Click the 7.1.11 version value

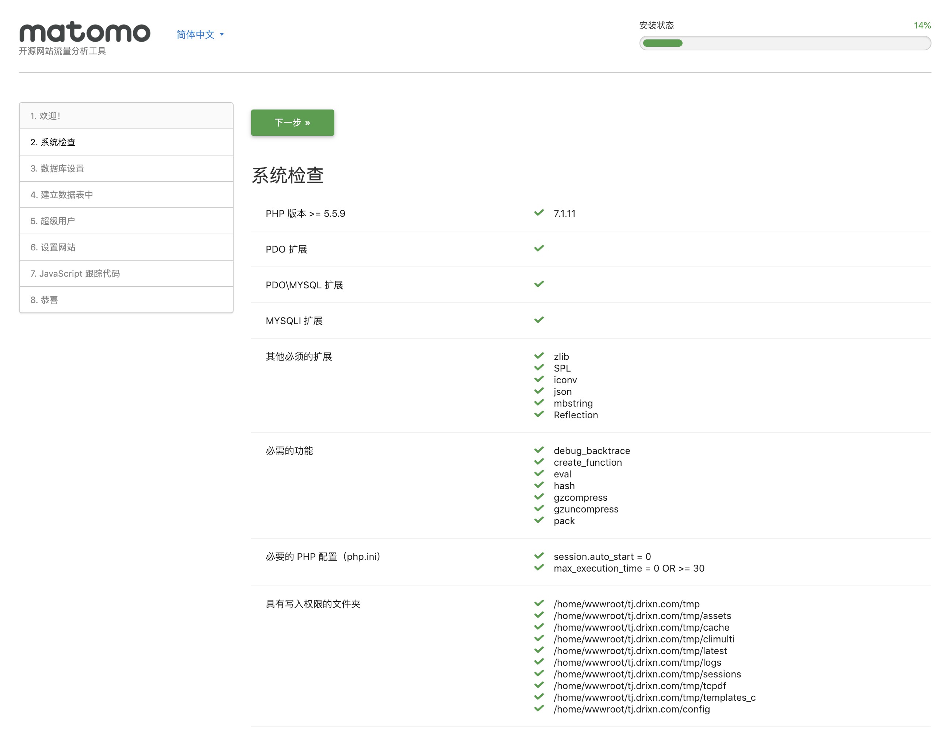point(564,214)
